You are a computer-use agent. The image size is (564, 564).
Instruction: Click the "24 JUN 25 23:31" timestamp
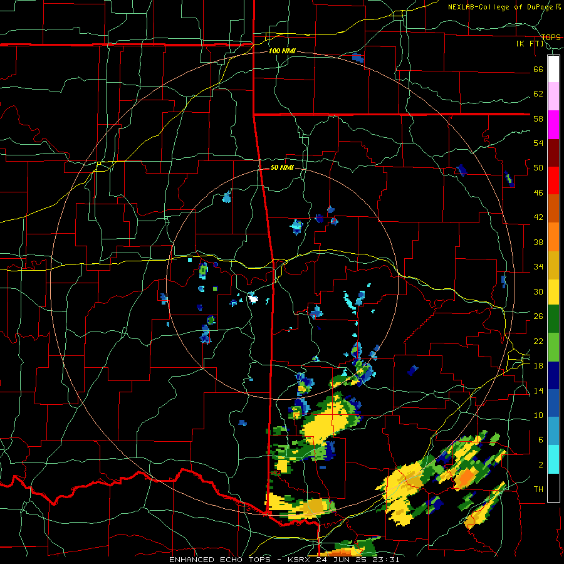358,560
